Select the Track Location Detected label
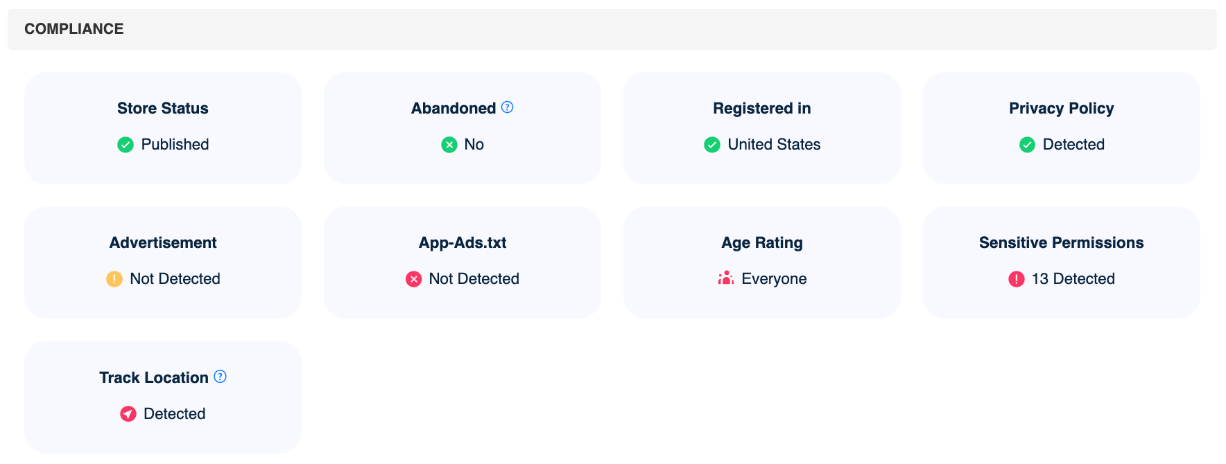This screenshot has width=1226, height=464. [174, 414]
